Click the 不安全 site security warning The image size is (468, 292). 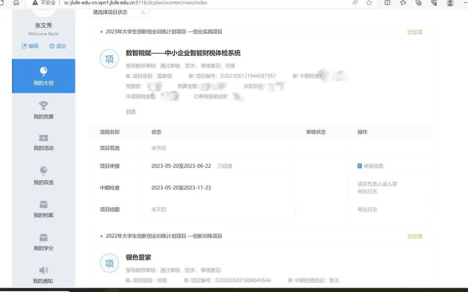tap(44, 3)
